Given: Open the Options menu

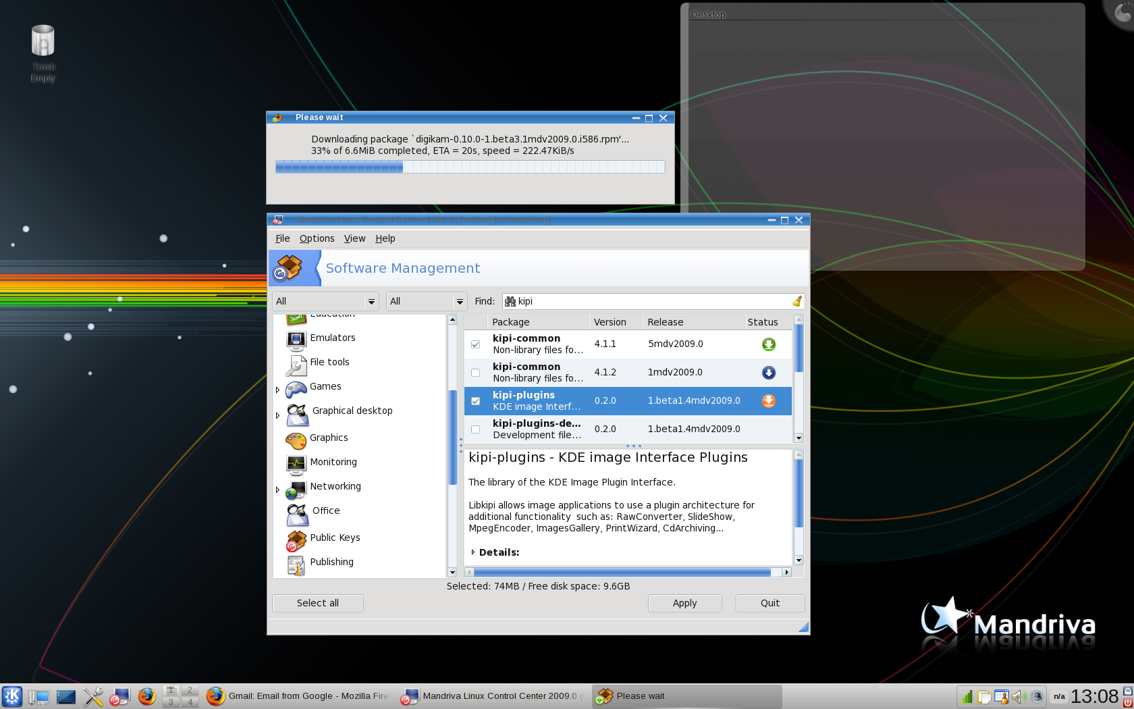Looking at the screenshot, I should pos(317,238).
